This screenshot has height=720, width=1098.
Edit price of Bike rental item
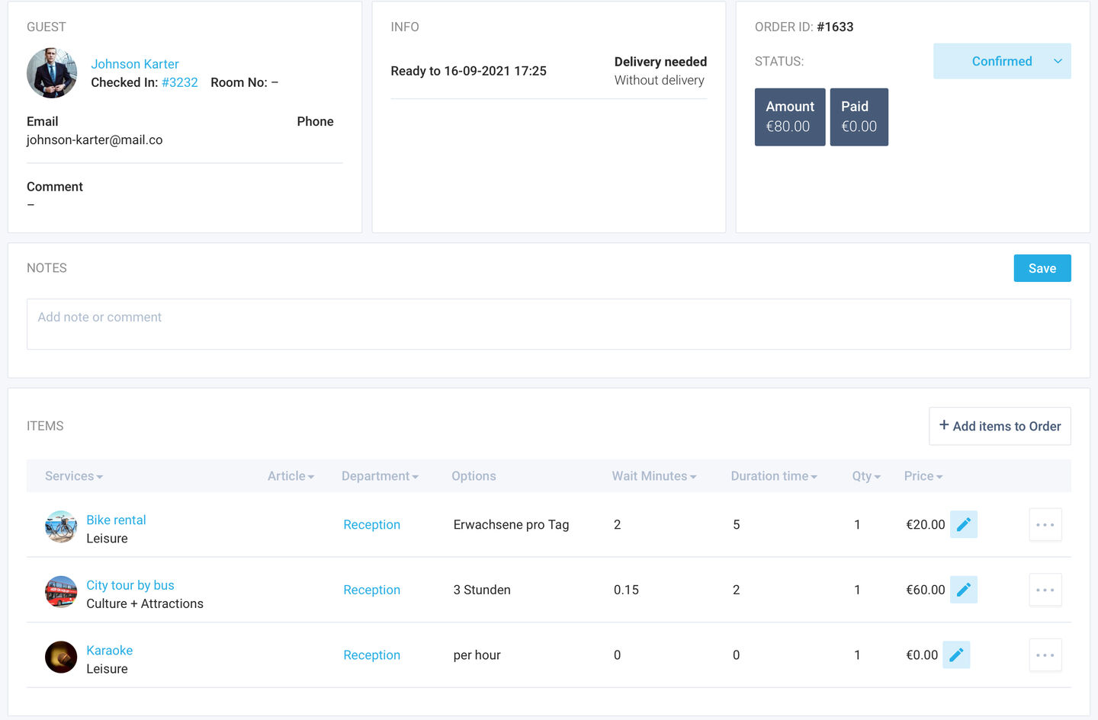coord(964,524)
